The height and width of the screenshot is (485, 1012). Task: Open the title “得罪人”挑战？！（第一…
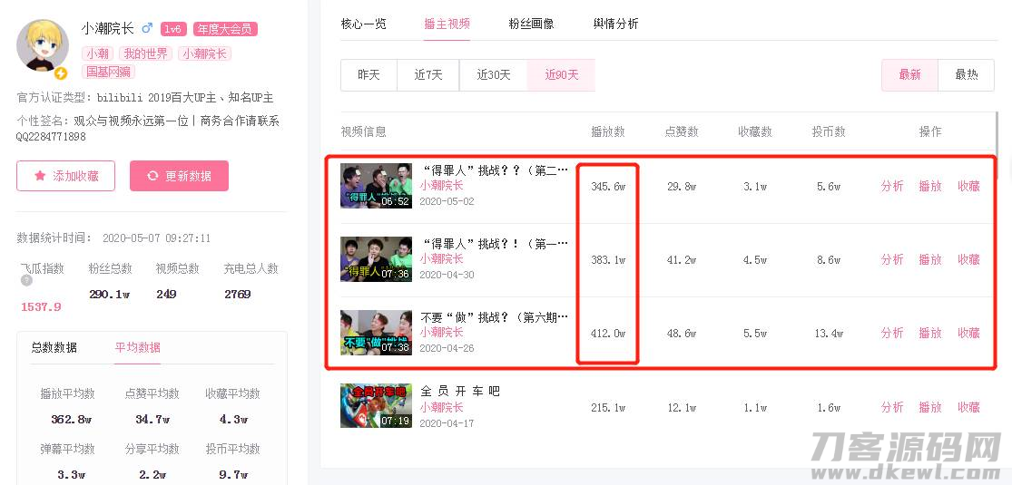[x=495, y=244]
